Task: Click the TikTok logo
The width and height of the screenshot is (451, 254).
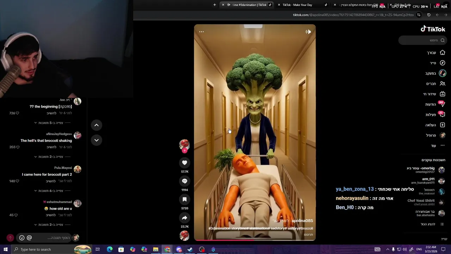Action: (433, 29)
